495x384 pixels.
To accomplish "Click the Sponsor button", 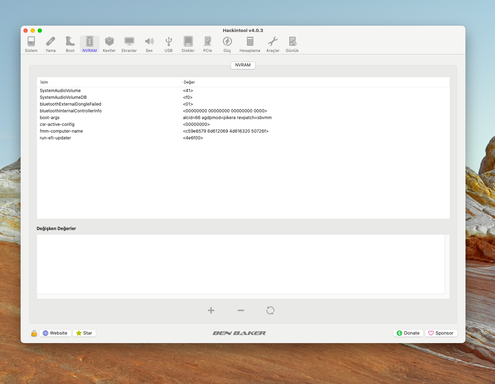I will pos(441,333).
